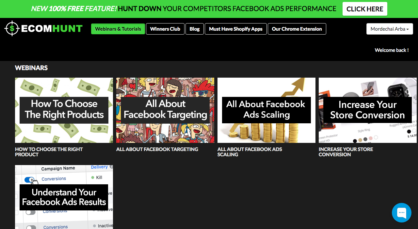Image resolution: width=418 pixels, height=229 pixels.
Task: Click ALL ABOUT FACEBOOK ADS SCALING title
Action: [x=250, y=152]
